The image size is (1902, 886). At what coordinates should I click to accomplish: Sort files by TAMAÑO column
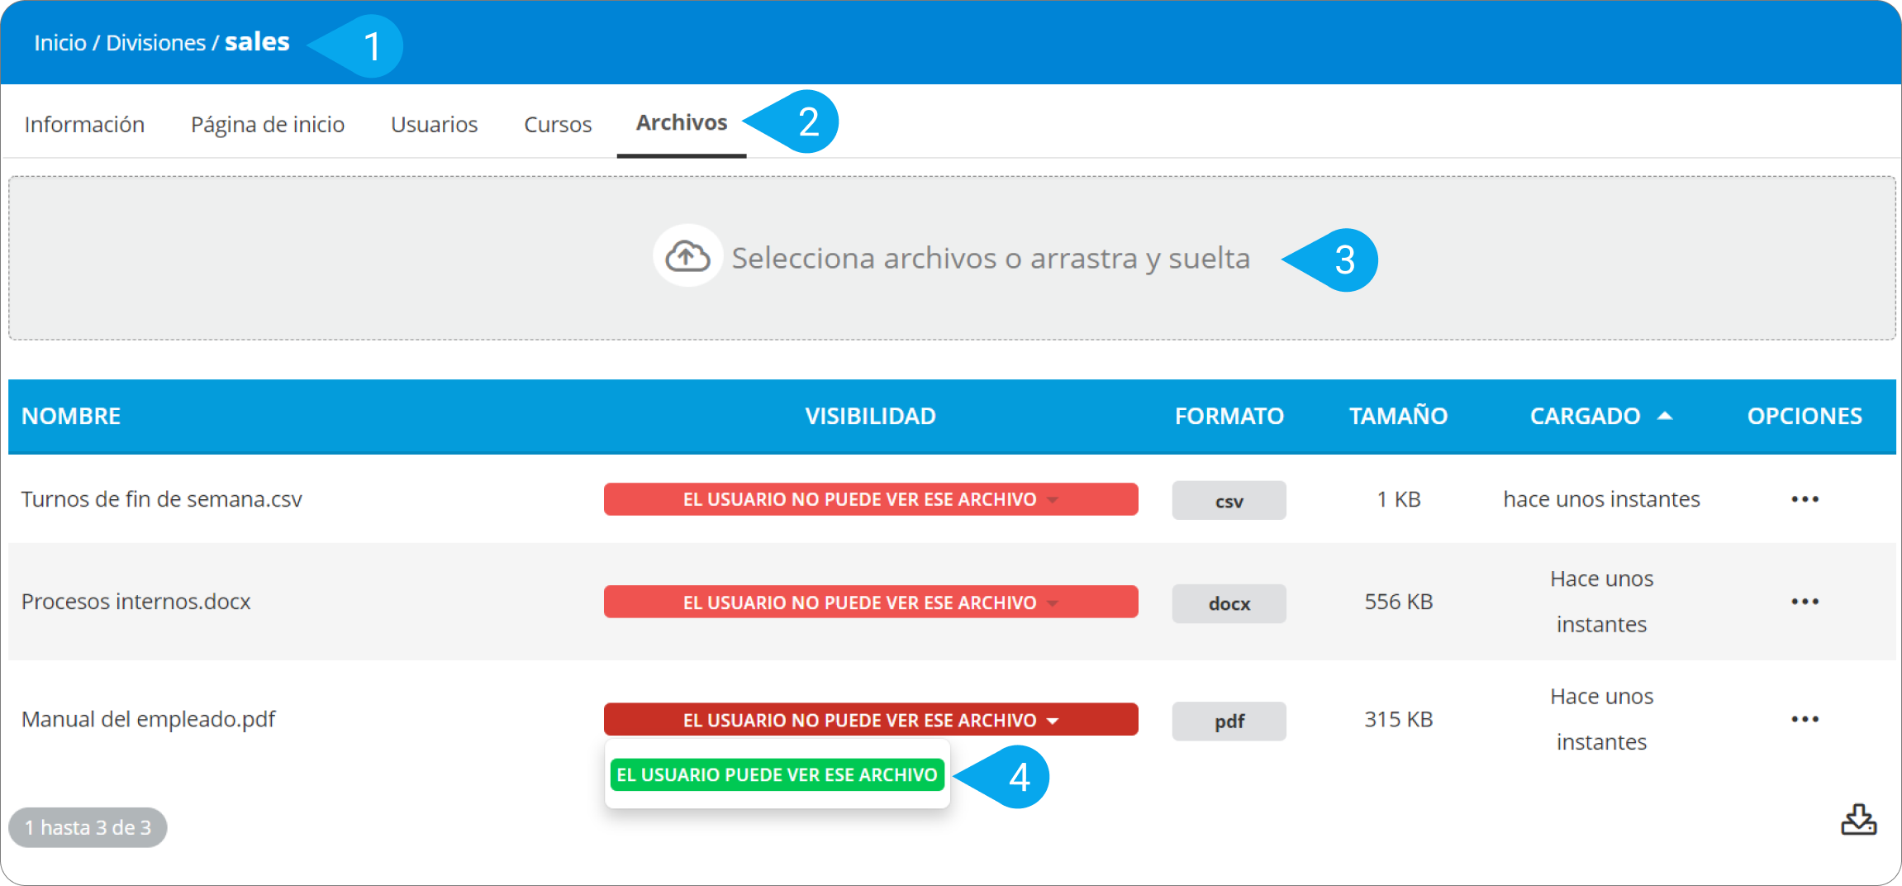click(1398, 416)
